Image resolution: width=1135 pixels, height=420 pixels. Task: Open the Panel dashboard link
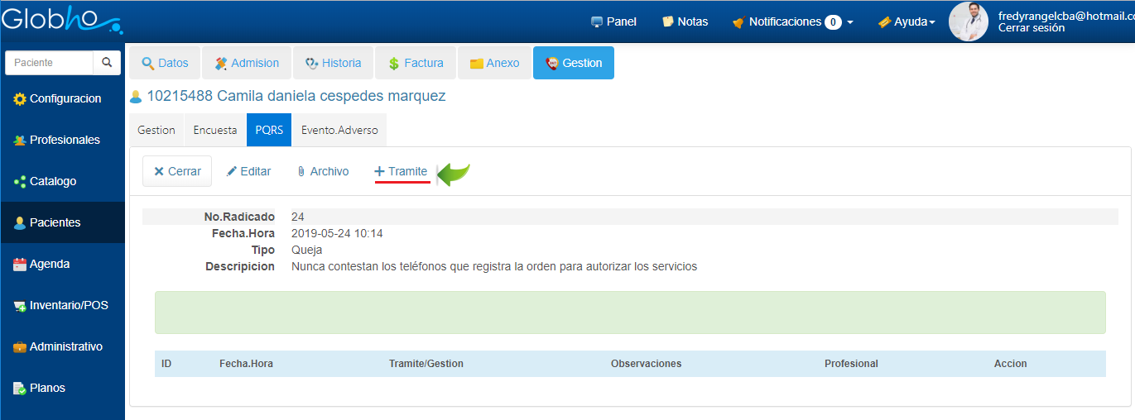[613, 22]
